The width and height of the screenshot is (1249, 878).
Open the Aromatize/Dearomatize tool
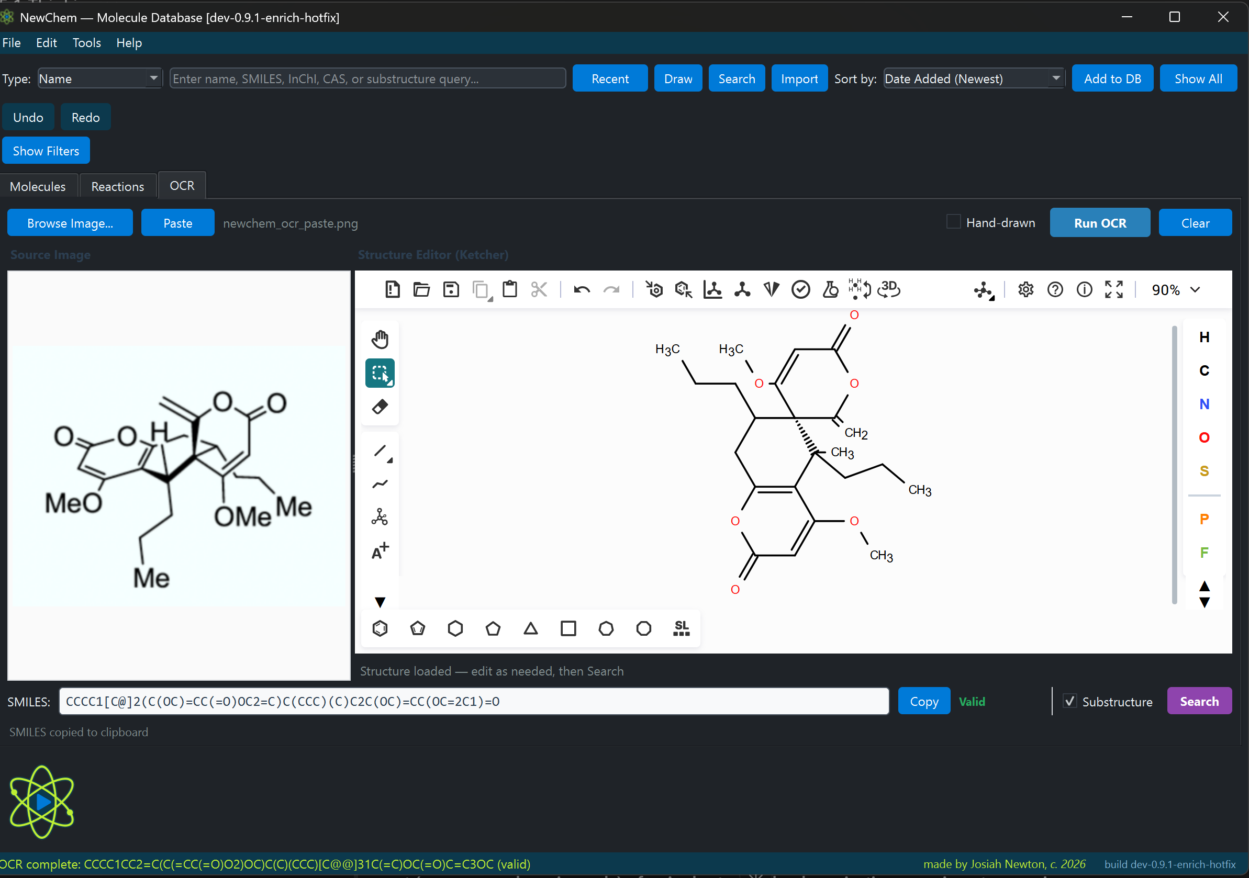click(654, 290)
